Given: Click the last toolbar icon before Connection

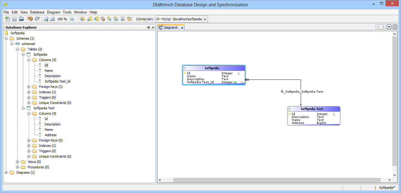Looking at the screenshot, I should point(130,19).
